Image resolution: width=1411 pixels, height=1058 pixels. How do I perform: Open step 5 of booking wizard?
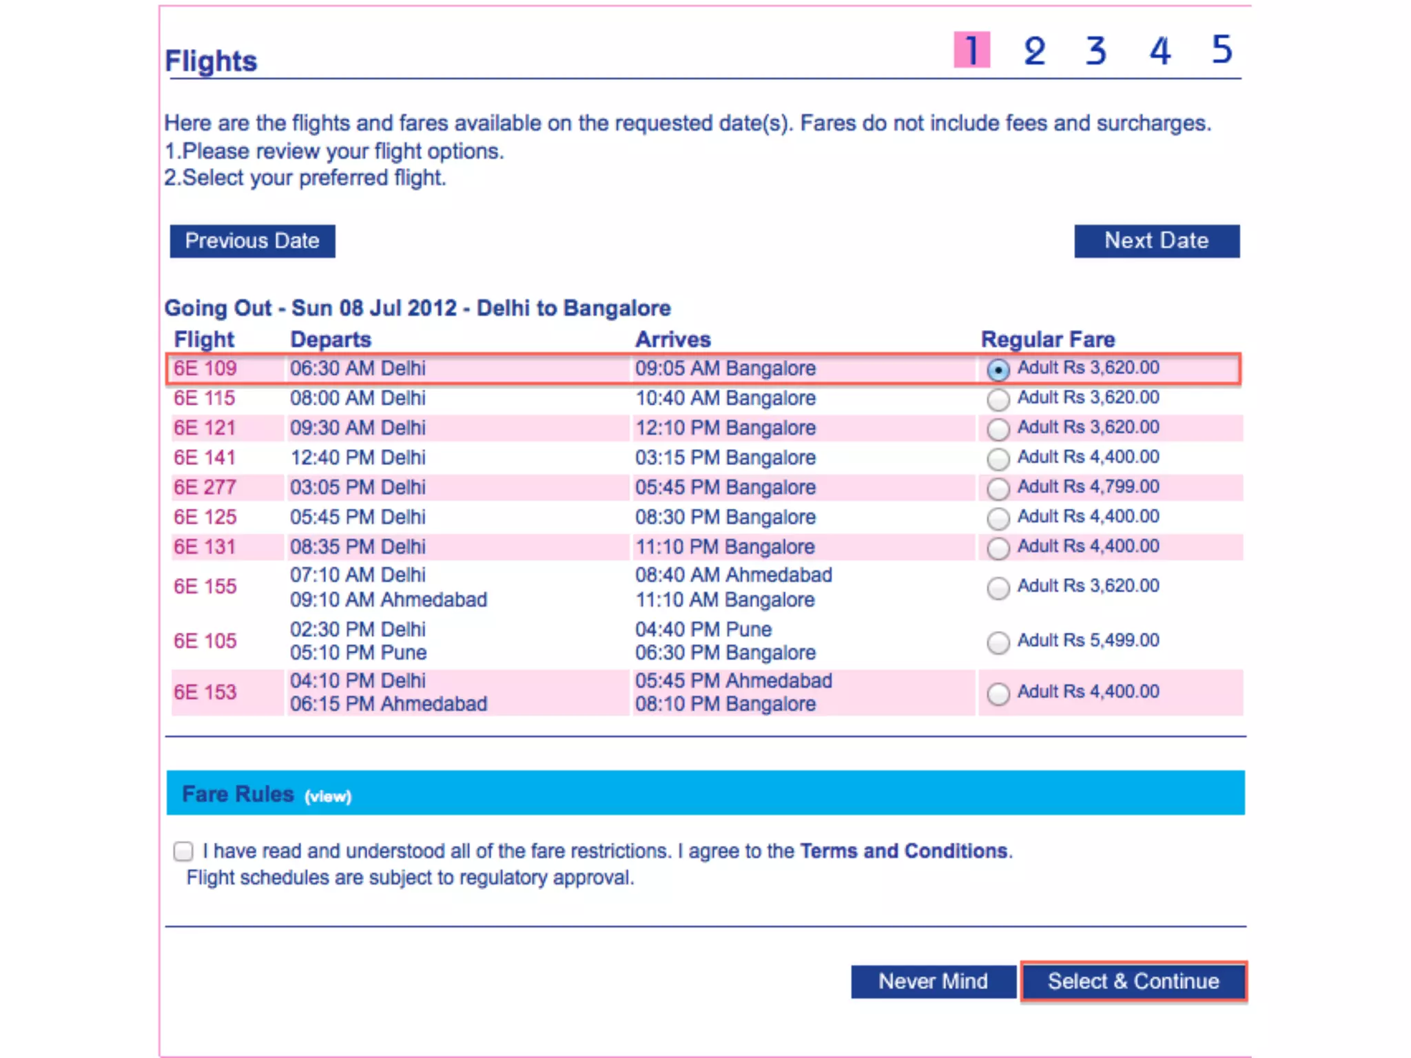pos(1222,50)
